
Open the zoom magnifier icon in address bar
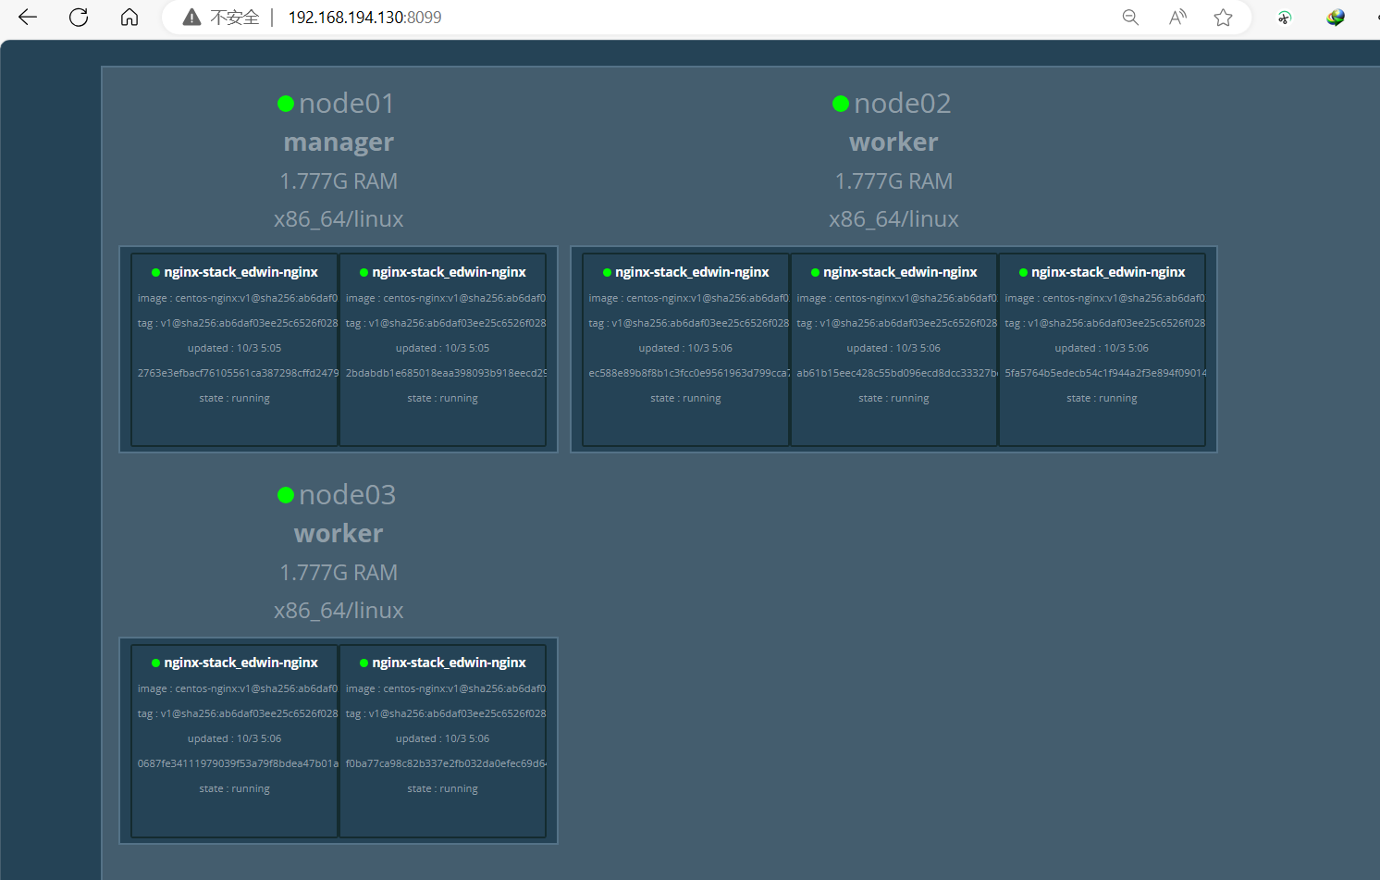pyautogui.click(x=1130, y=17)
